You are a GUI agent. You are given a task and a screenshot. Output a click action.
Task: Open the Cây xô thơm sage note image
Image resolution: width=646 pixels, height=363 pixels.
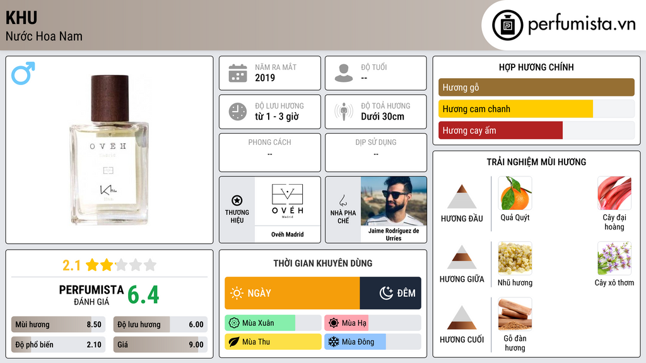(x=614, y=258)
